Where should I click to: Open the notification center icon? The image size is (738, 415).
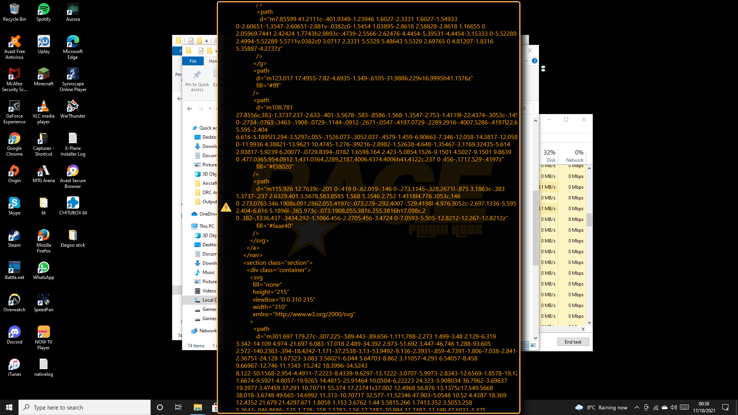(725, 407)
